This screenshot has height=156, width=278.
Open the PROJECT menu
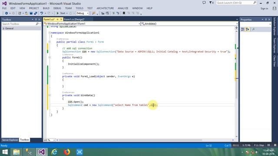pyautogui.click(x=34, y=8)
